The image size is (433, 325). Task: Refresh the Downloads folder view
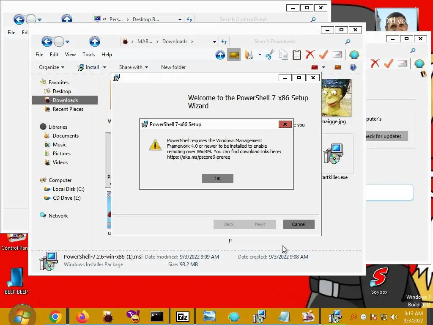tap(224, 42)
